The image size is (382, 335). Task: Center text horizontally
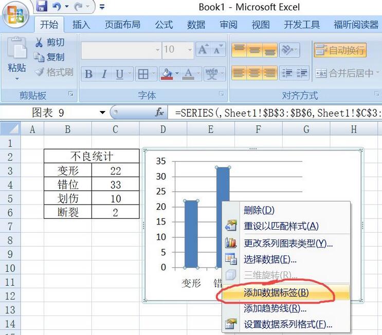tap(254, 73)
